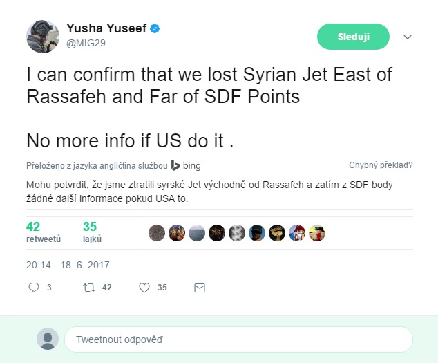Expand the tweet options chevron

[x=407, y=37]
